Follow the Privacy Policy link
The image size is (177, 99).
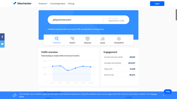pos(154,94)
